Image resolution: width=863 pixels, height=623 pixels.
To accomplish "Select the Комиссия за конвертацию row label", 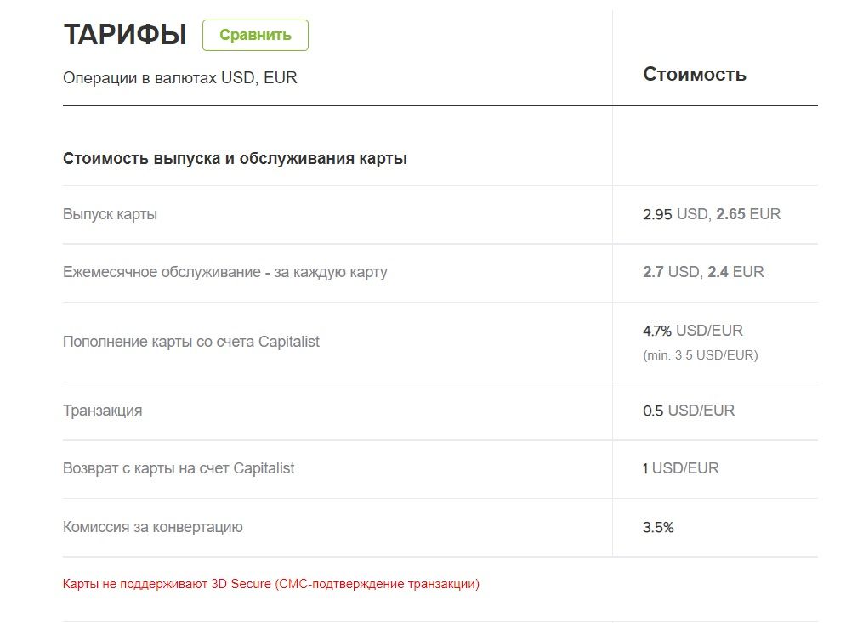I will coord(153,527).
